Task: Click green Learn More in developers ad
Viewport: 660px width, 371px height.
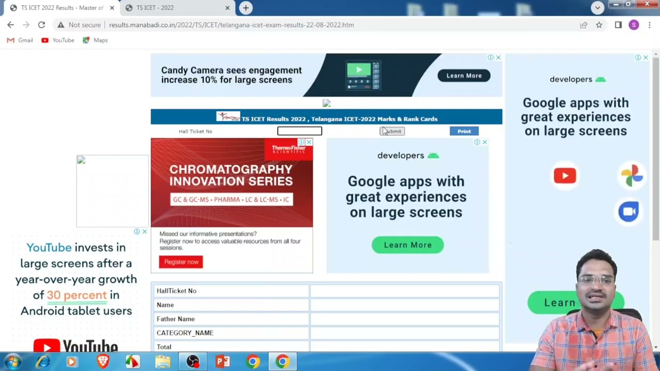Action: (408, 245)
